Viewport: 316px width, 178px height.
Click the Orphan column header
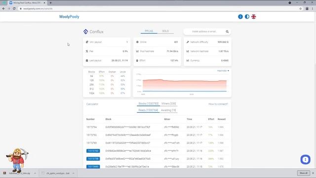112,72
